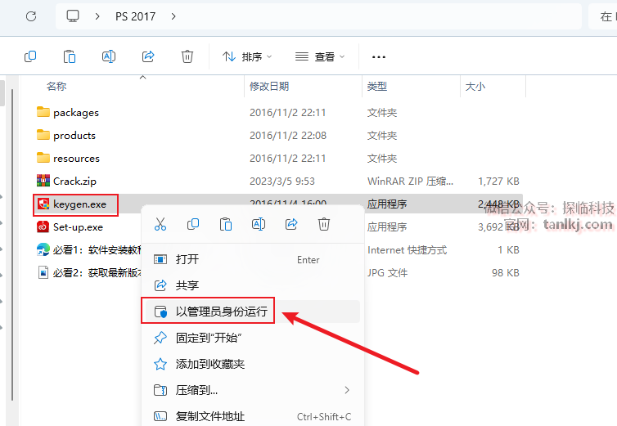Click the keygen.exe application icon
617x426 pixels.
pos(43,204)
